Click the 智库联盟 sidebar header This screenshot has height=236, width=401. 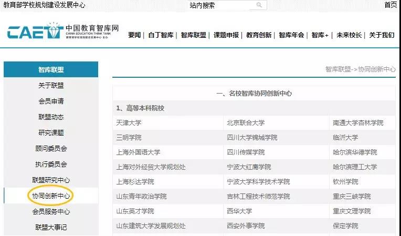click(51, 69)
